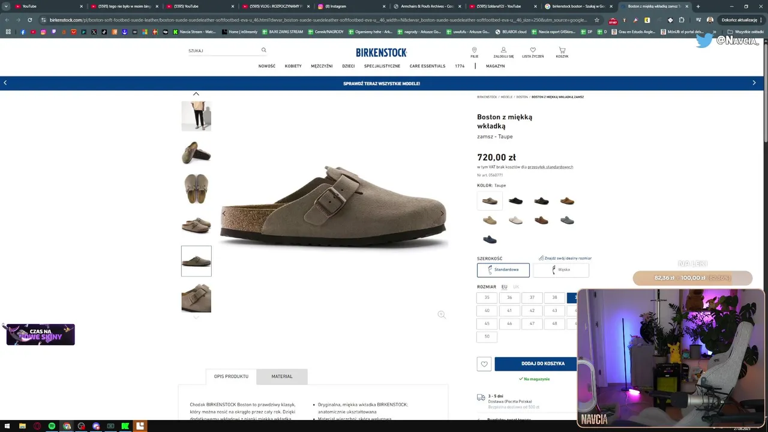The width and height of the screenshot is (768, 432).
Task: Select size 42
Action: point(532,311)
